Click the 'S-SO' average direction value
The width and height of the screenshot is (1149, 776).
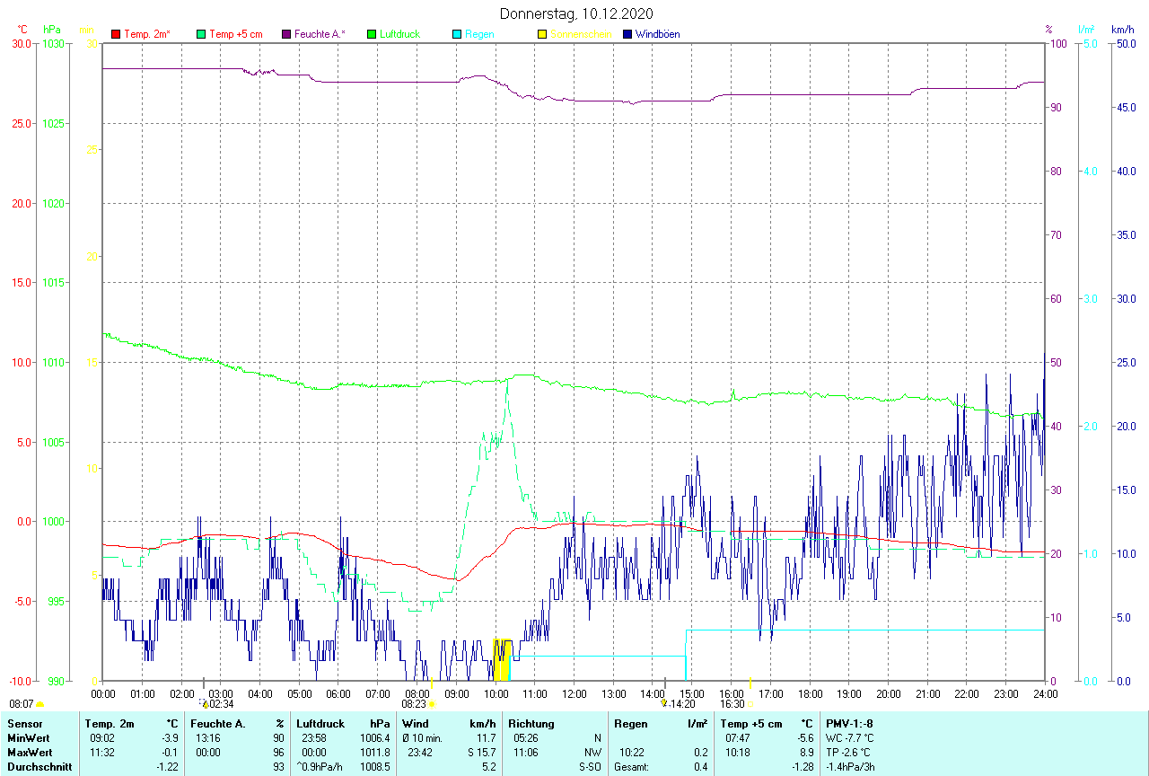click(591, 767)
